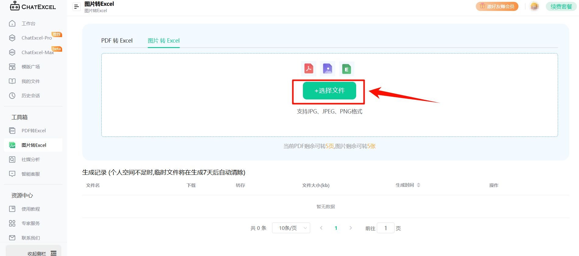Click the 续费套餐 renew button

pos(561,6)
